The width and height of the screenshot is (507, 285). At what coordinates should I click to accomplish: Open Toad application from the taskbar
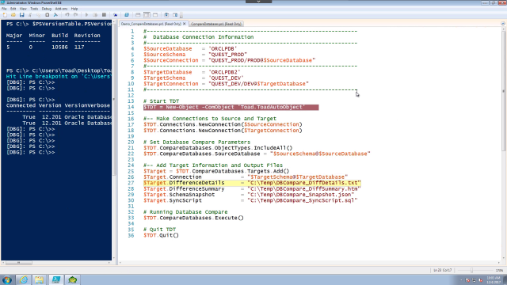coord(72,279)
